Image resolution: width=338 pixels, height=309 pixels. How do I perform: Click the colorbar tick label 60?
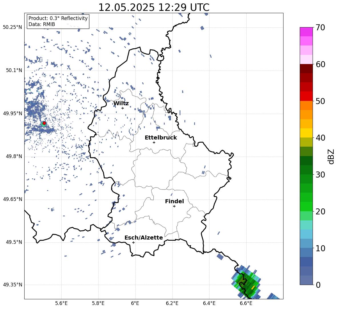pos(321,64)
